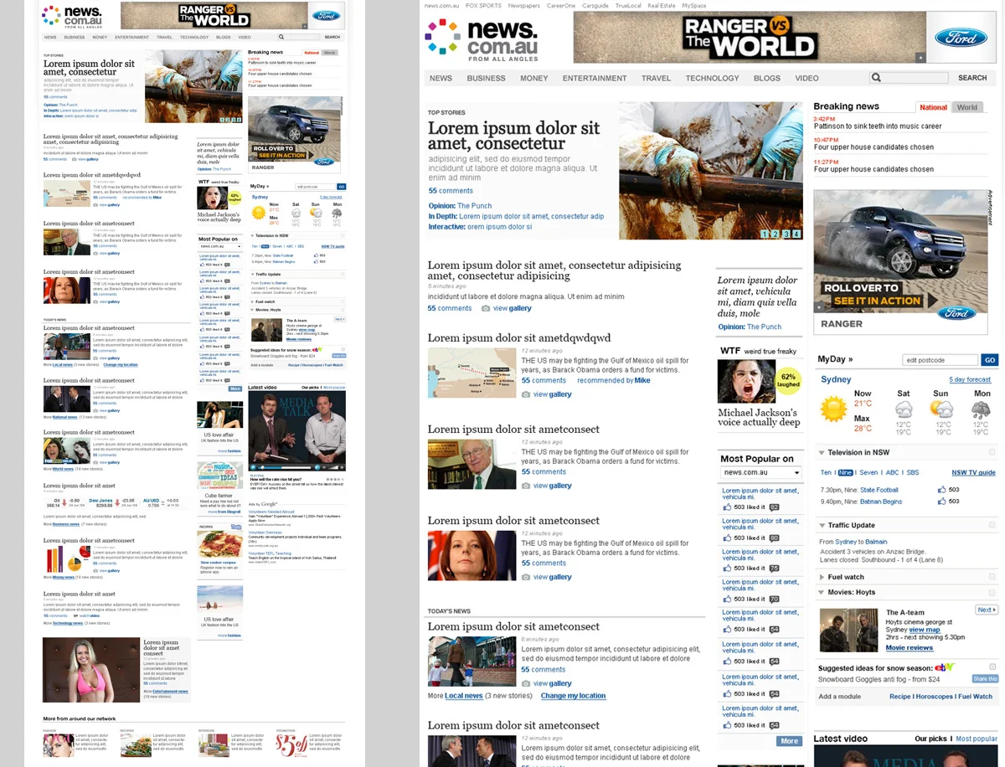The width and height of the screenshot is (1005, 767).
Task: Click the sunny 'Now' weather icon on the enlarged page
Action: tap(834, 409)
